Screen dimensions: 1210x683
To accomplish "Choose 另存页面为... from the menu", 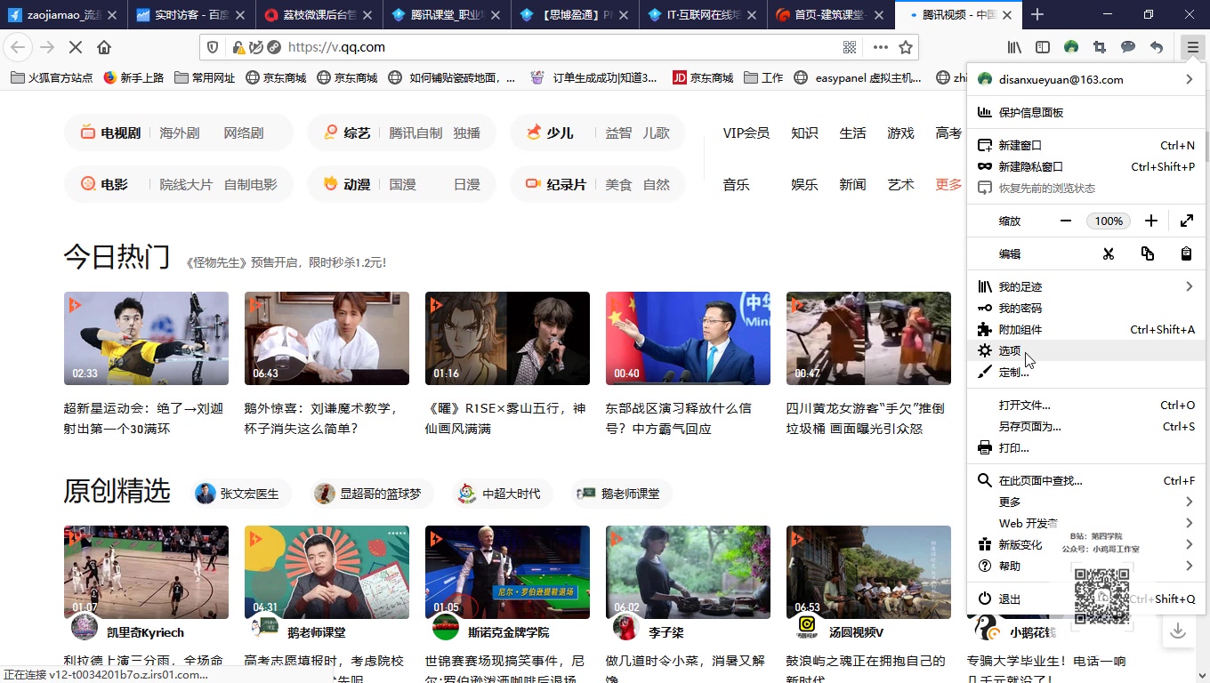I will (1086, 426).
